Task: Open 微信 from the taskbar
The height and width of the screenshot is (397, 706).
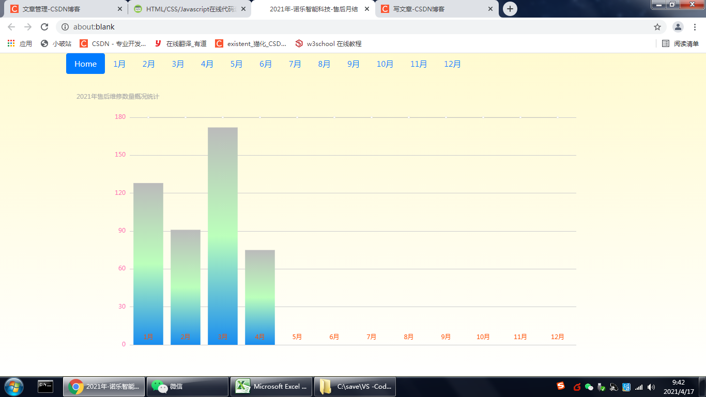Action: tap(188, 387)
